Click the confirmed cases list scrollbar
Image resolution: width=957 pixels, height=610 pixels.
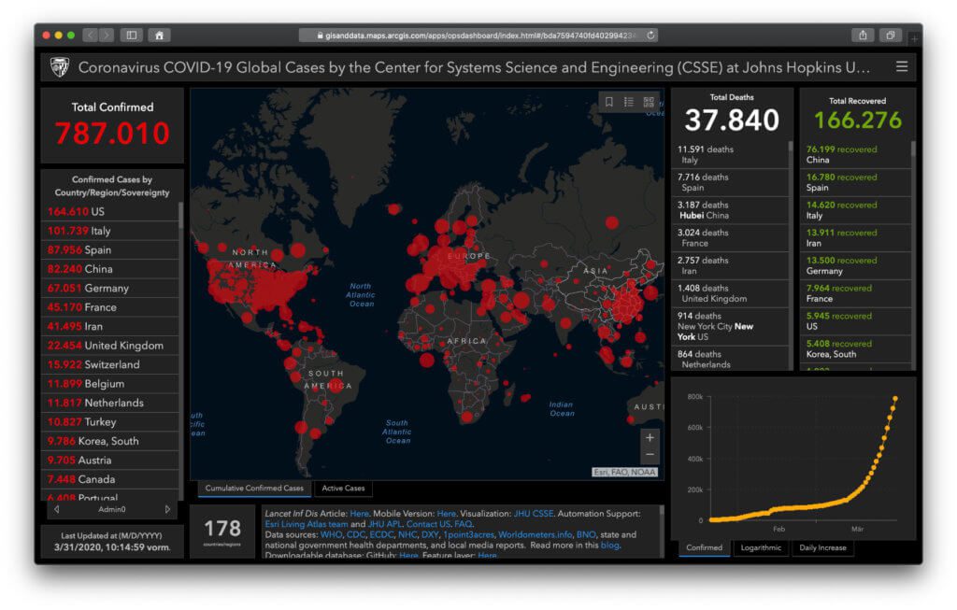180,216
